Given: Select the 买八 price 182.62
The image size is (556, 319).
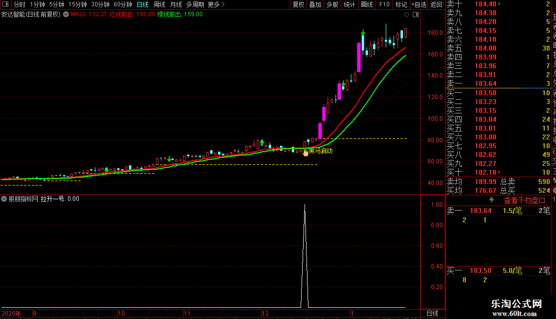Looking at the screenshot, I should click(x=486, y=155).
